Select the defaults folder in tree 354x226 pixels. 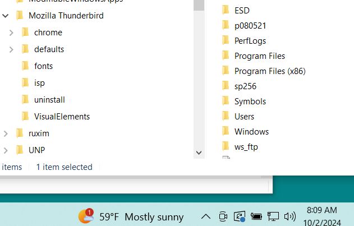point(49,49)
